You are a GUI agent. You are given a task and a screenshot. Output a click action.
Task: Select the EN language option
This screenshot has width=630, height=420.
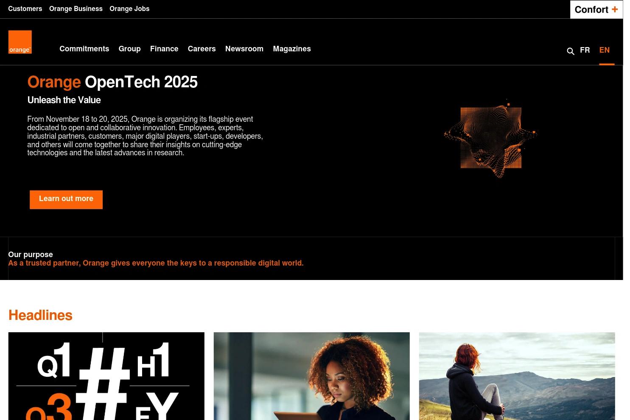click(604, 50)
